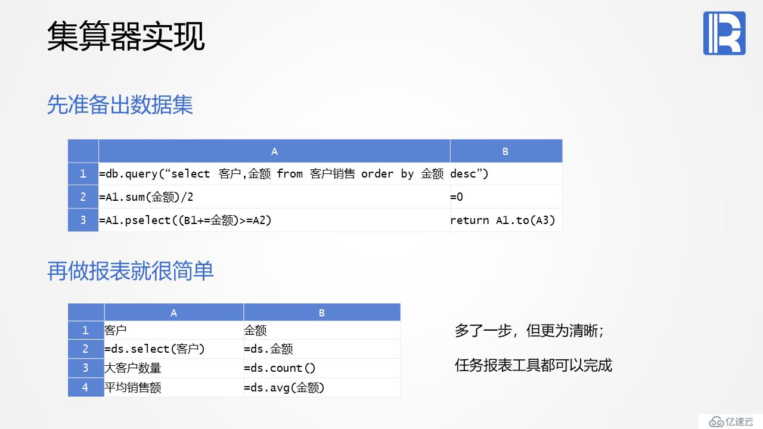Image resolution: width=763 pixels, height=429 pixels.
Task: Select cell =A1.sum(金额)/2
Action: (274, 197)
